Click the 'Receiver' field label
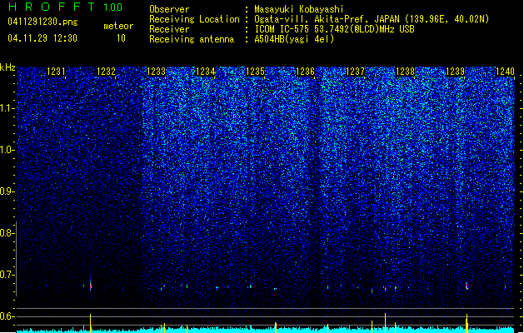The image size is (524, 333). coord(169,29)
